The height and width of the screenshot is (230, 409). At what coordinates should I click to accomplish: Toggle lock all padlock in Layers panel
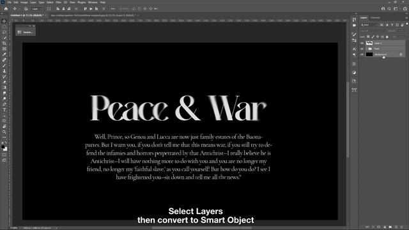(387, 37)
